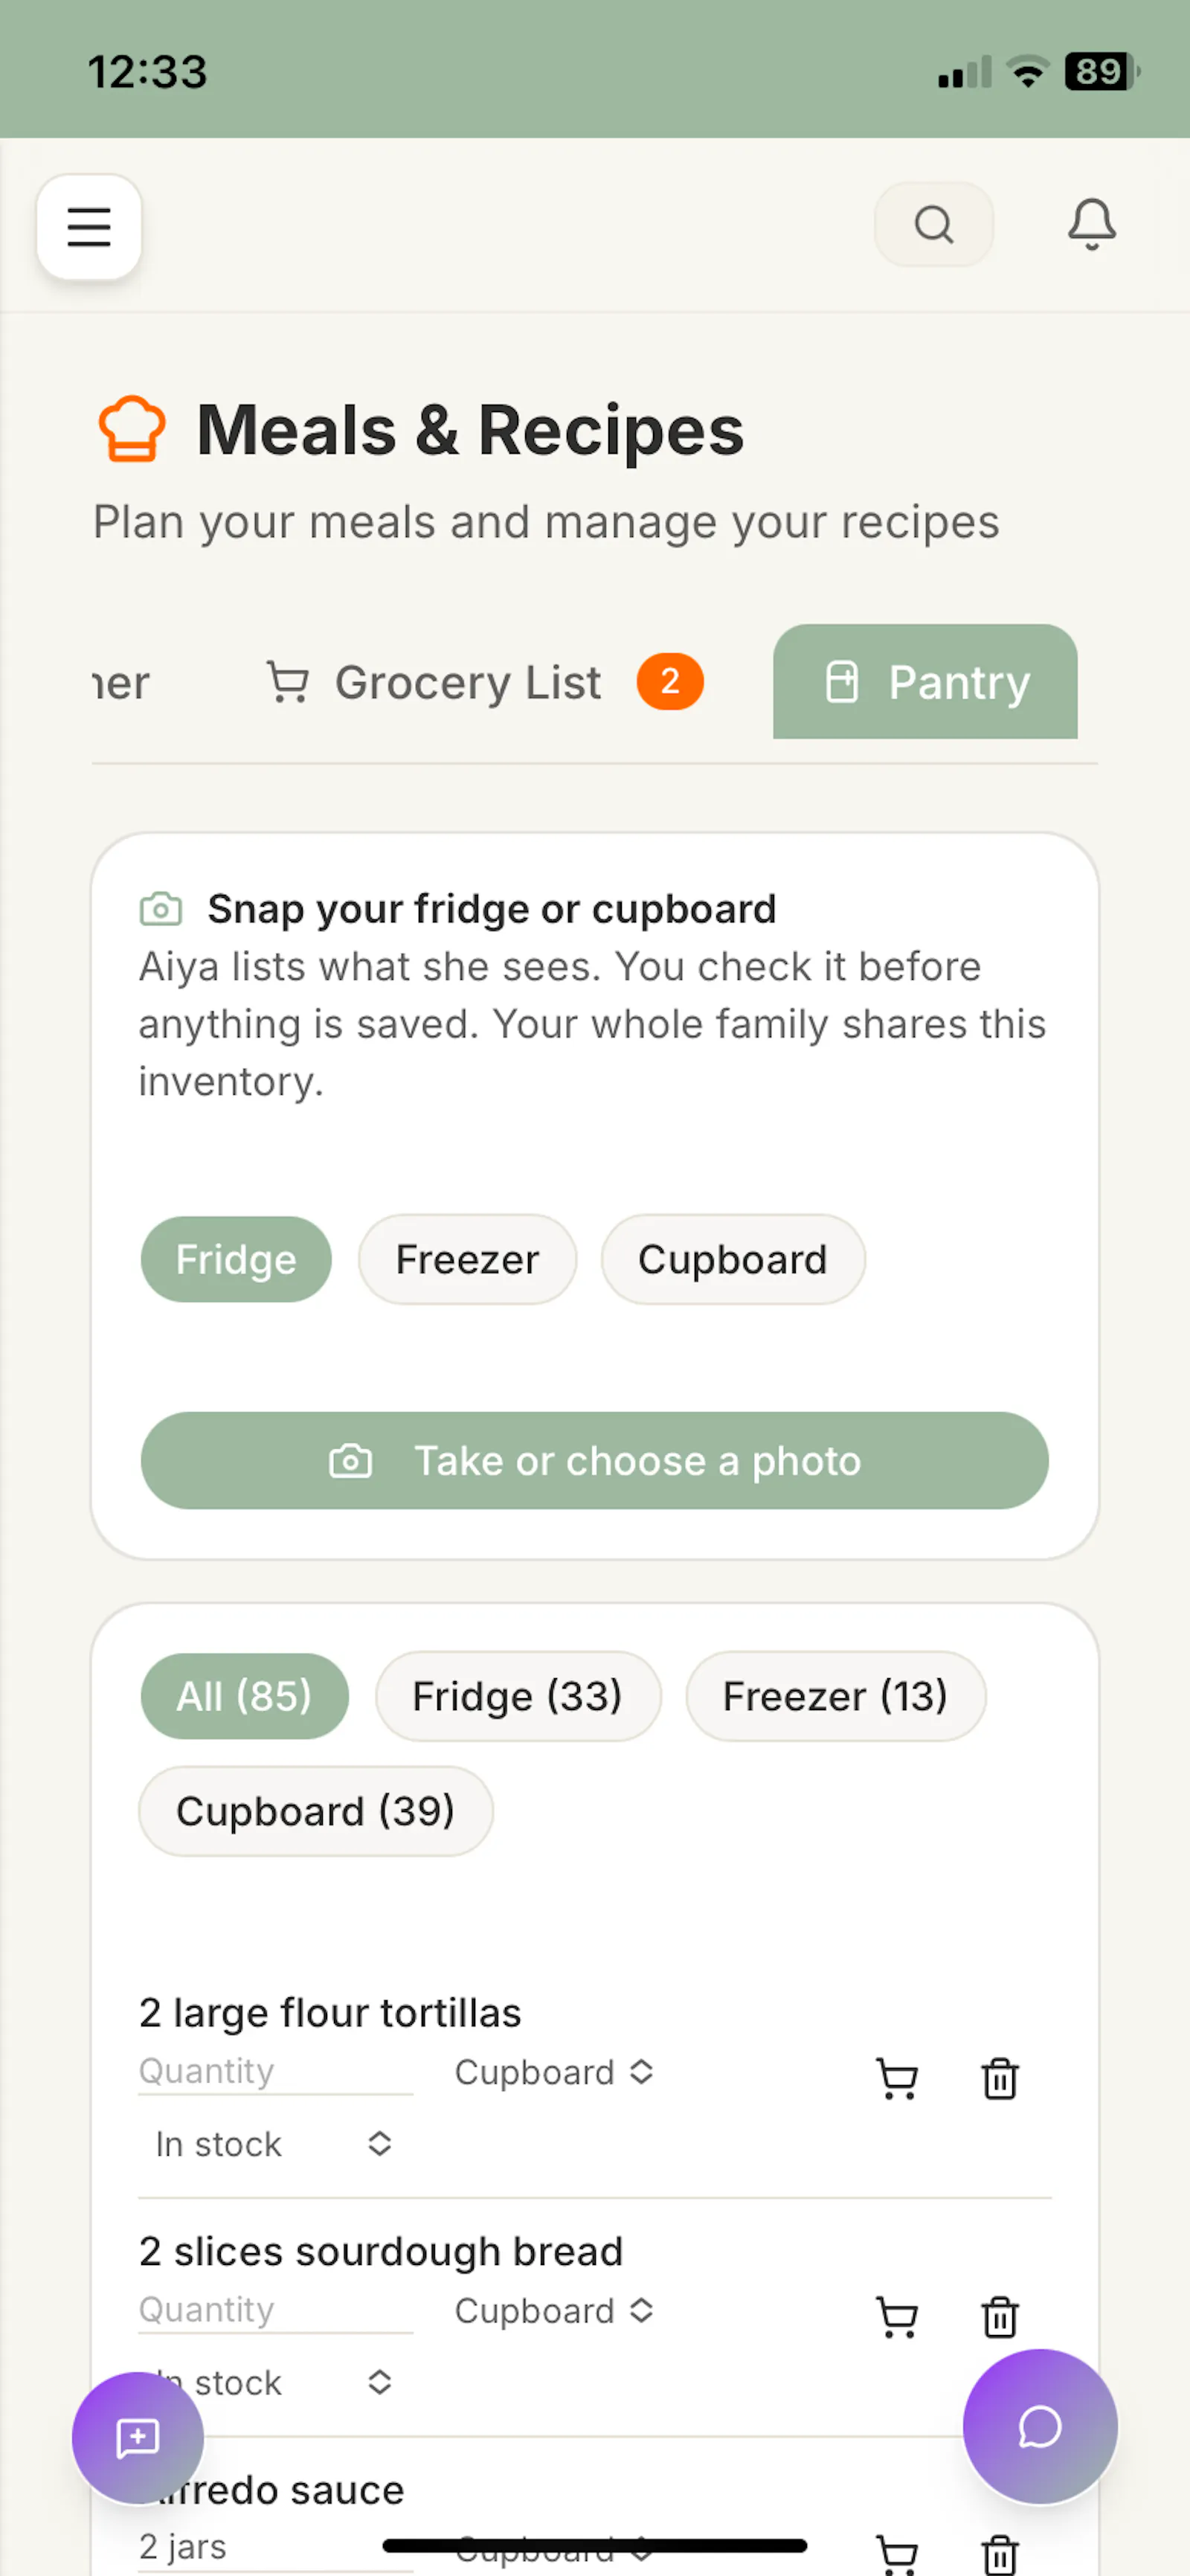Open search with magnifier icon
This screenshot has height=2576, width=1190.
click(933, 224)
